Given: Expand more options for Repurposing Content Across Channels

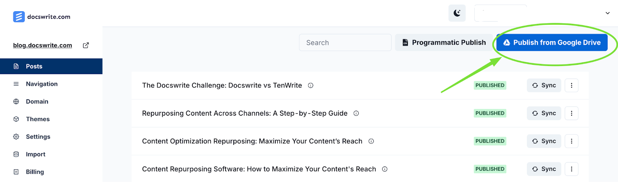Looking at the screenshot, I should [572, 113].
